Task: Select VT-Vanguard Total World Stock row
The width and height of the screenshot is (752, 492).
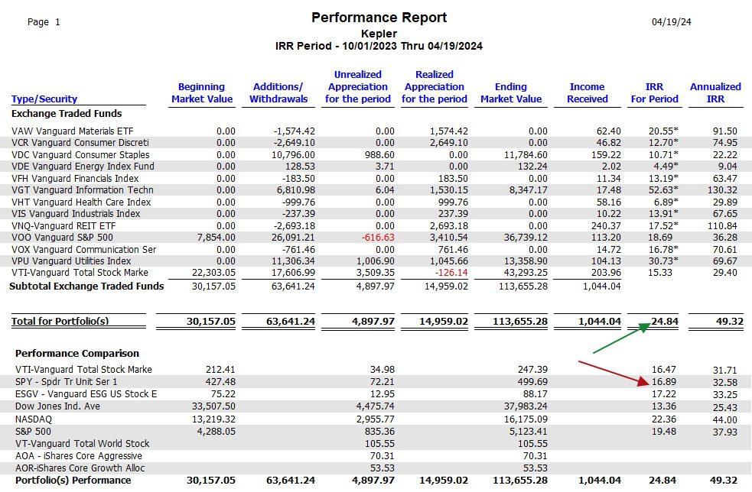Action: [376, 444]
